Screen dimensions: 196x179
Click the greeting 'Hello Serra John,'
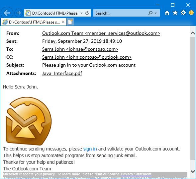[x=21, y=87]
